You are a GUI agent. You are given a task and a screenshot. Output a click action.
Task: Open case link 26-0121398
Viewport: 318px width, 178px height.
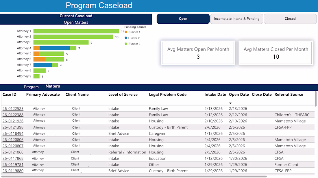[13, 127]
